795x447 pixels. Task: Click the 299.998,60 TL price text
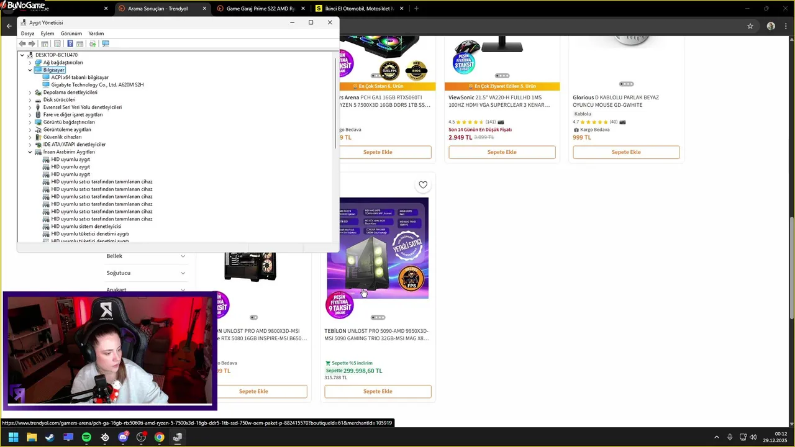[x=363, y=371]
